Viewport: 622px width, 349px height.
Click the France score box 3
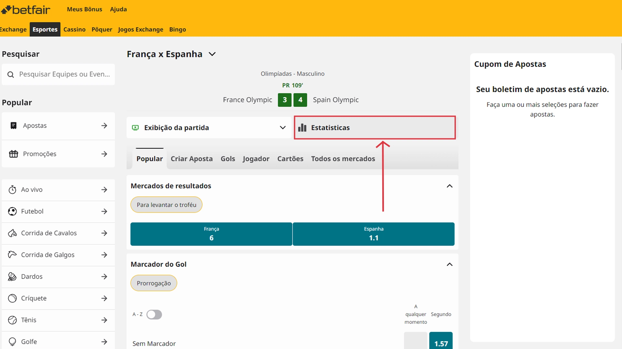[285, 100]
